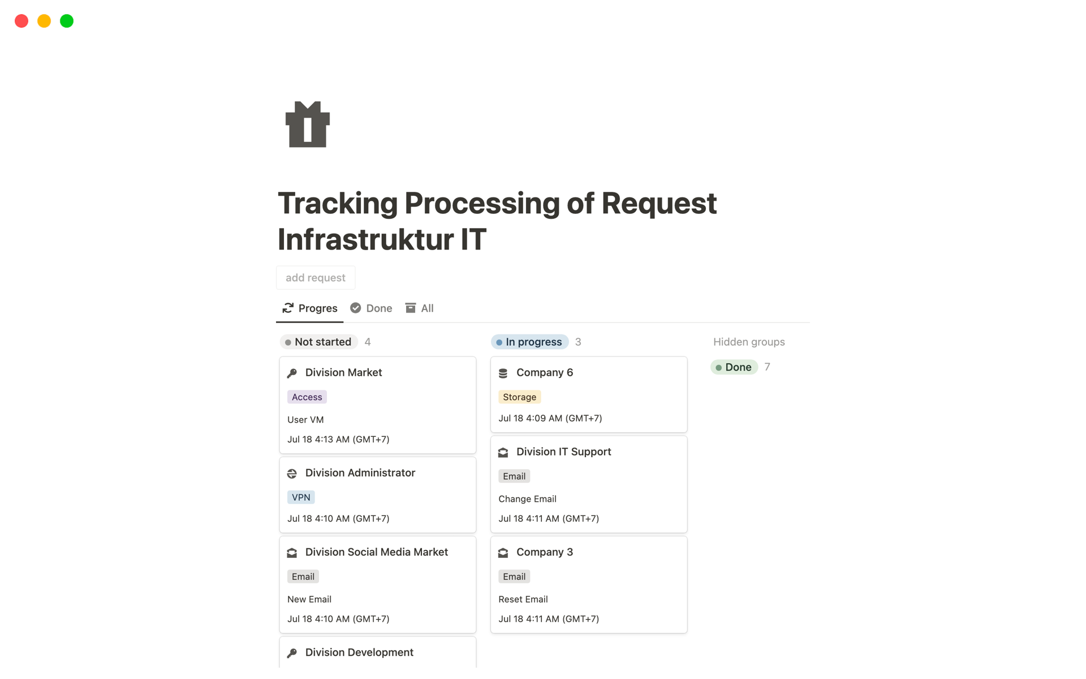Viewport: 1086px width, 679px height.
Task: Click envelope icon on Division Social Media Market
Action: (292, 553)
